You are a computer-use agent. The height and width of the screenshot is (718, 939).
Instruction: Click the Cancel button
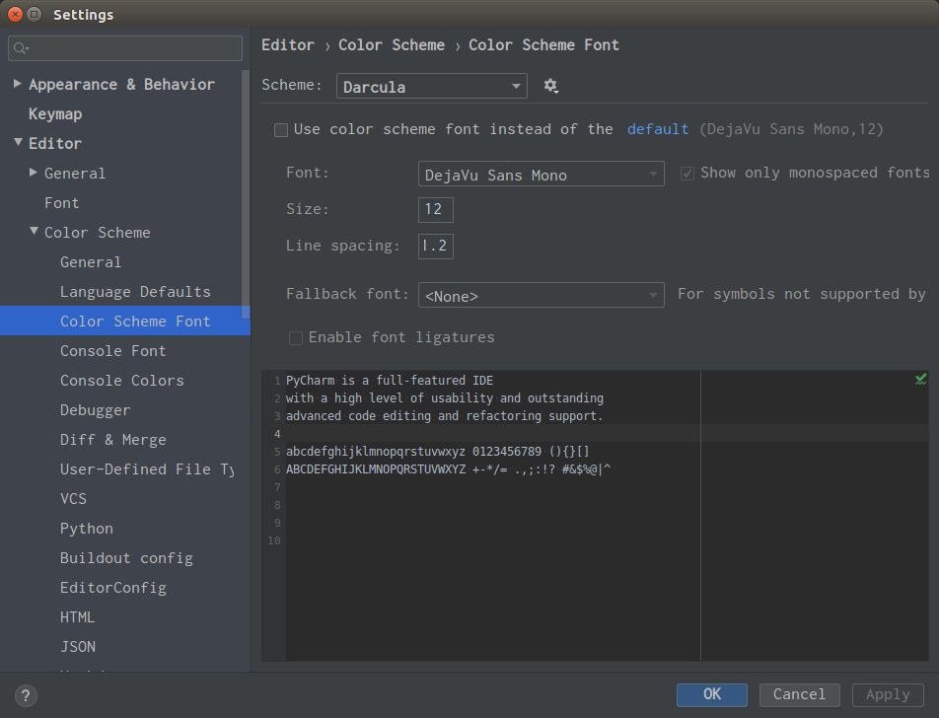click(x=800, y=694)
